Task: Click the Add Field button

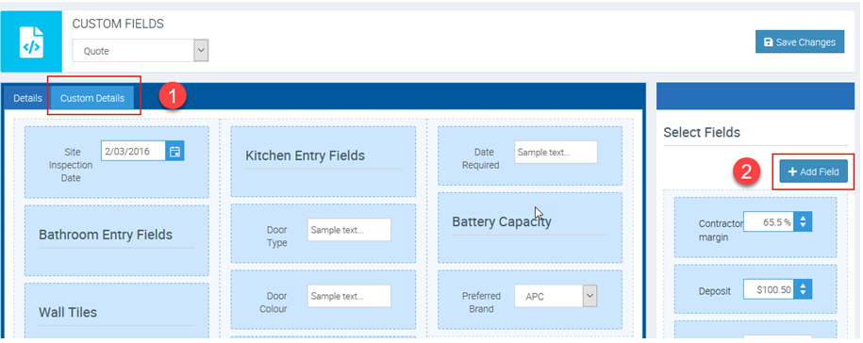Action: click(x=813, y=171)
